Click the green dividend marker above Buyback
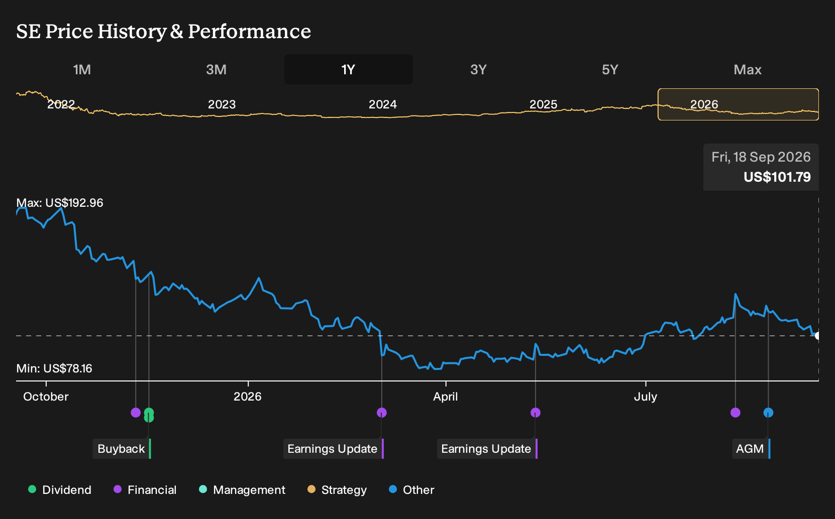 149,414
